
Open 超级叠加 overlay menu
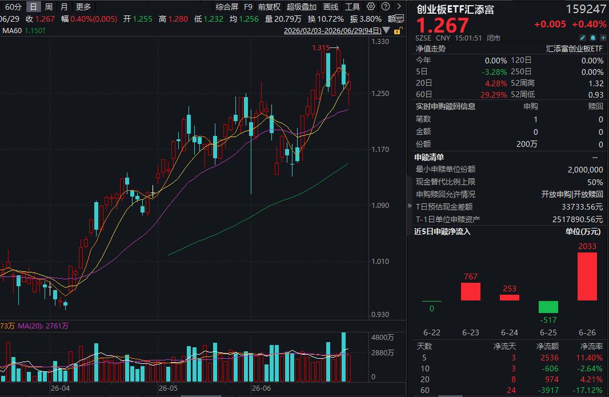click(302, 7)
